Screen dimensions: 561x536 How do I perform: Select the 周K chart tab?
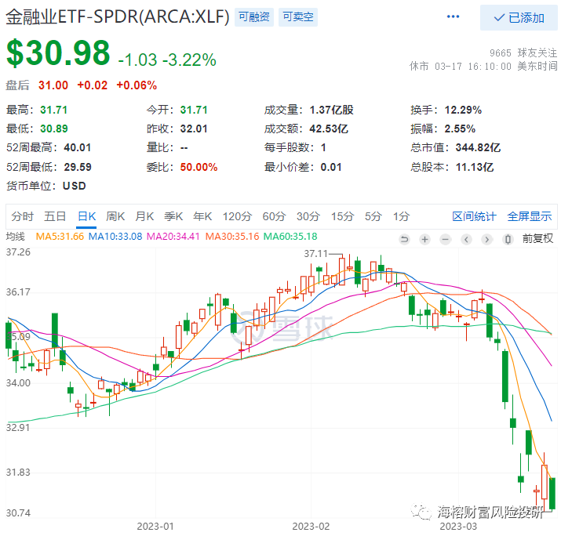pyautogui.click(x=115, y=216)
